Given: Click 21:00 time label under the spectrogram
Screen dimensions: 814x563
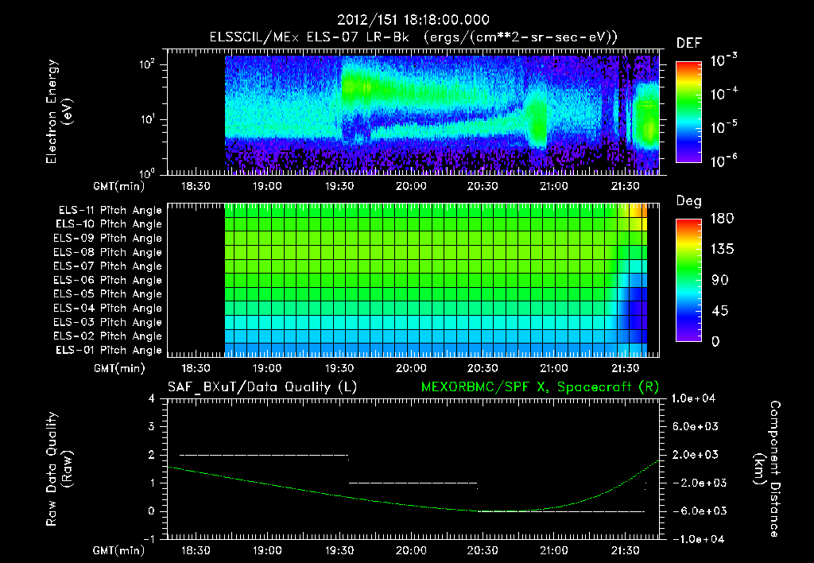Looking at the screenshot, I should (554, 186).
